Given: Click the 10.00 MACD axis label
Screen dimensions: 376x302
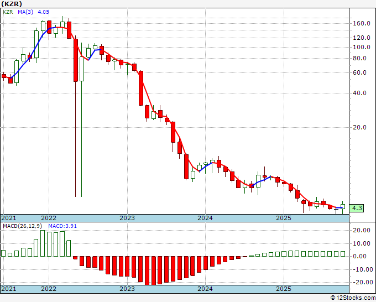Looking at the screenshot, I should tap(362, 243).
